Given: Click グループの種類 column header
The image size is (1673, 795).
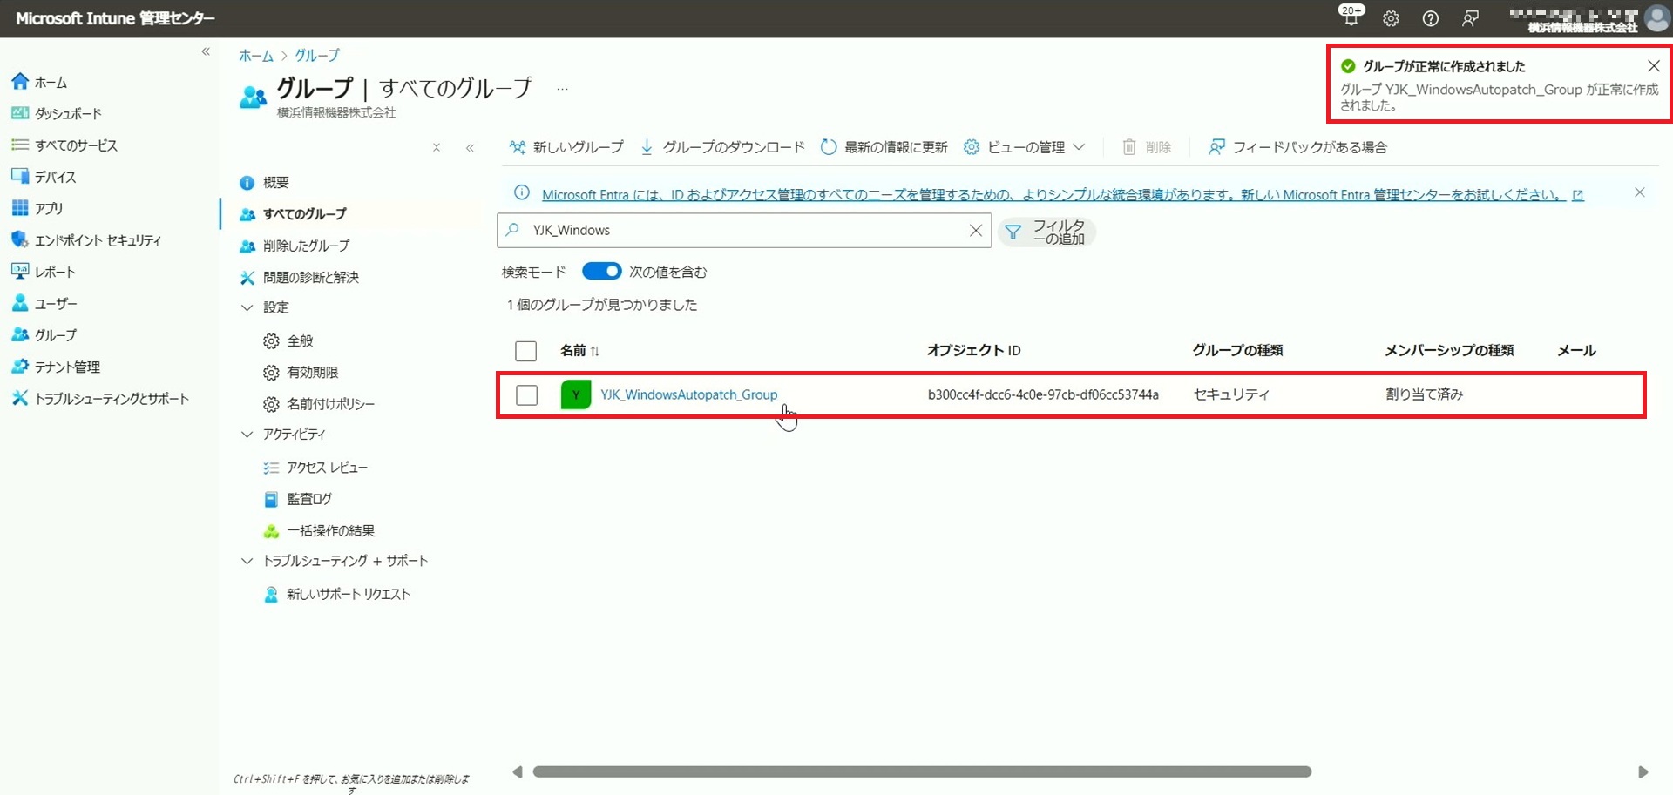Looking at the screenshot, I should (x=1237, y=350).
